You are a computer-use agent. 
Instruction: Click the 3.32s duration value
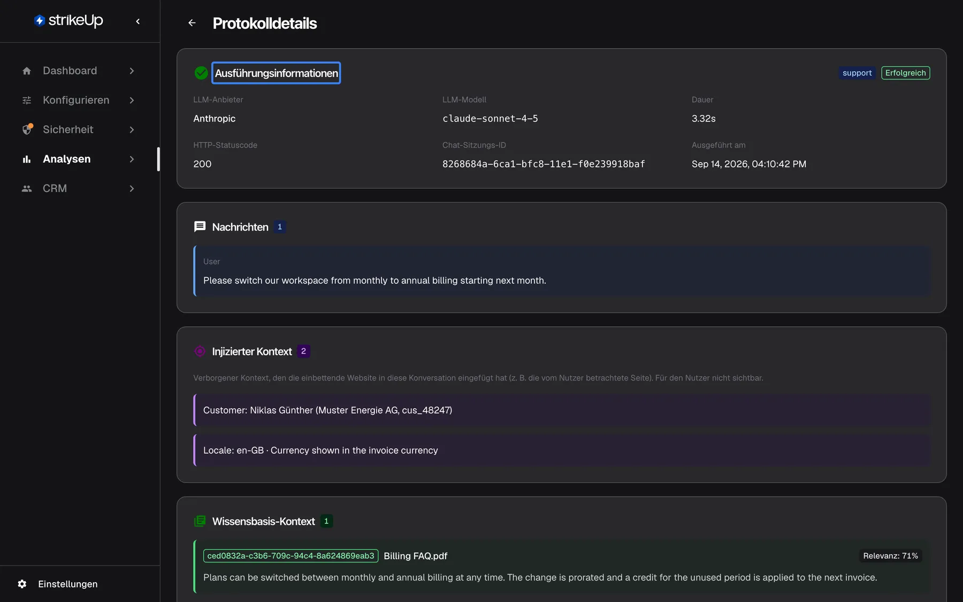pos(704,118)
